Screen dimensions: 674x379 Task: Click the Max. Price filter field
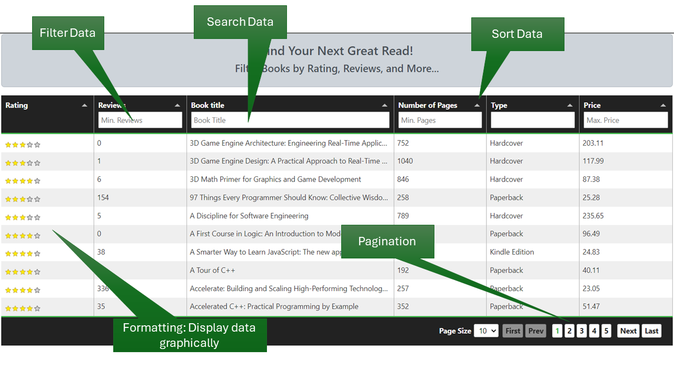coord(625,120)
